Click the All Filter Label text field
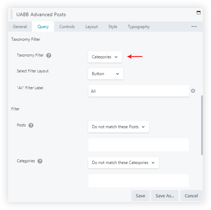This screenshot has width=211, height=210. [139, 91]
